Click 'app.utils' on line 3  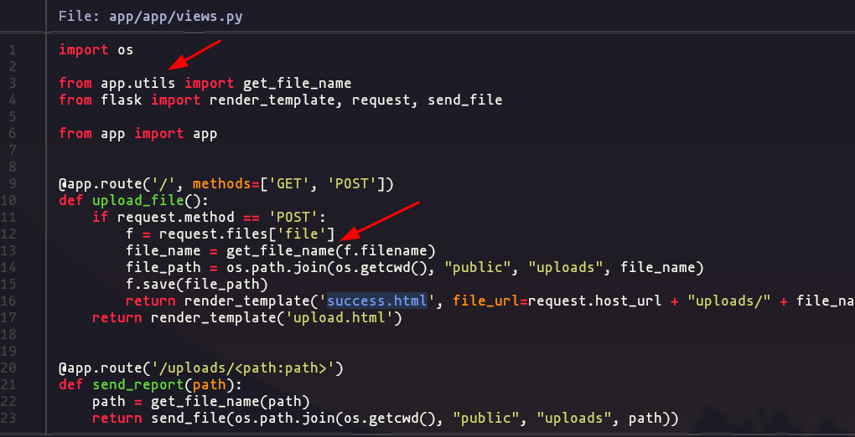138,84
